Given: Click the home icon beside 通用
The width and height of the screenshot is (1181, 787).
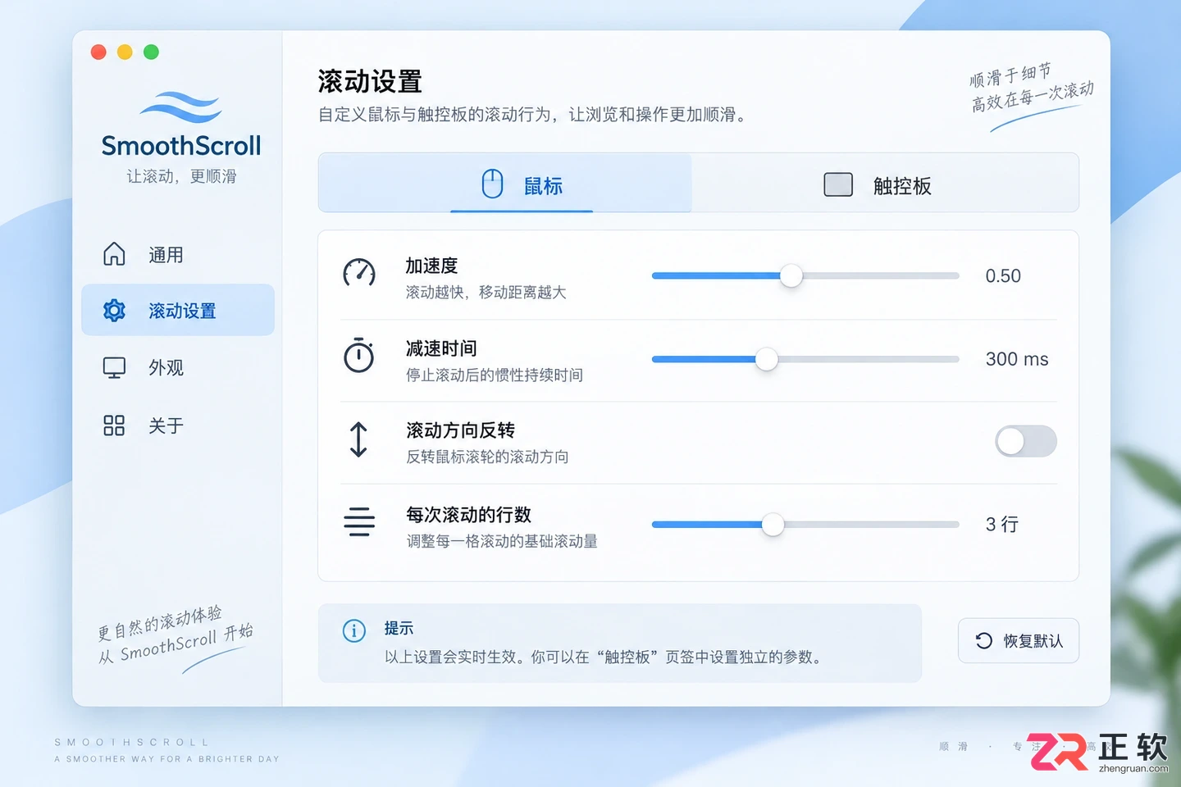Looking at the screenshot, I should pyautogui.click(x=114, y=254).
